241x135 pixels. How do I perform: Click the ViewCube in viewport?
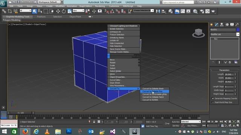point(198,33)
